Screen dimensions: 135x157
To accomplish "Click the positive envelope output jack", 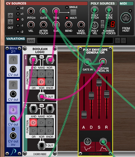I will pyautogui.click(x=103, y=141).
